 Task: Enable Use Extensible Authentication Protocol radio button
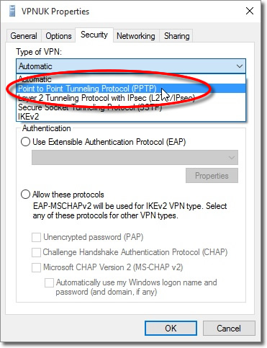(25, 142)
